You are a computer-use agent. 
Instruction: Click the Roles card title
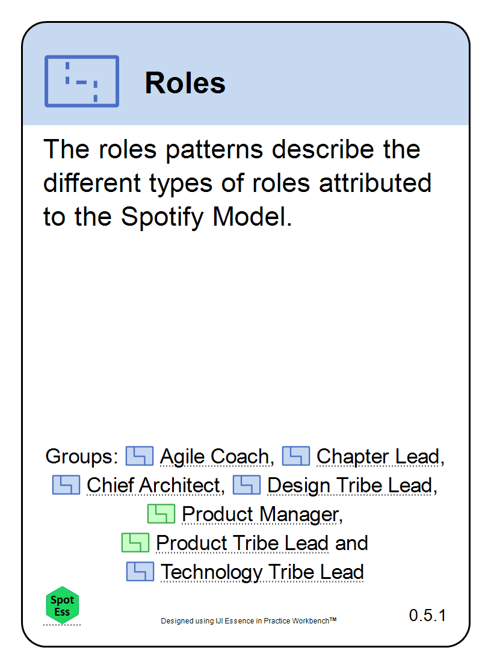coord(185,82)
